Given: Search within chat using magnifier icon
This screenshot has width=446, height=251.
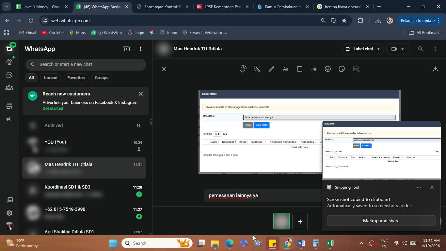Looking at the screenshot, I should point(421,49).
